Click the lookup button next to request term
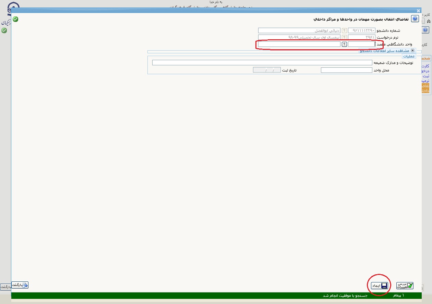 (x=344, y=37)
